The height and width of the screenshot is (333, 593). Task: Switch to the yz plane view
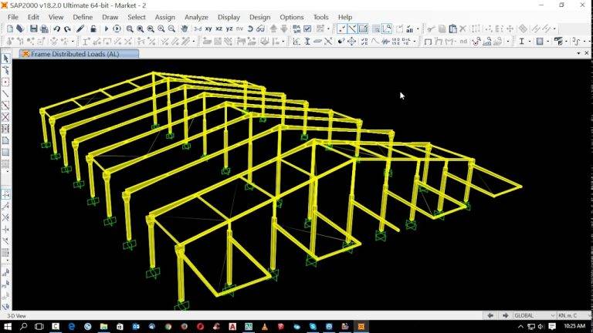click(x=229, y=29)
